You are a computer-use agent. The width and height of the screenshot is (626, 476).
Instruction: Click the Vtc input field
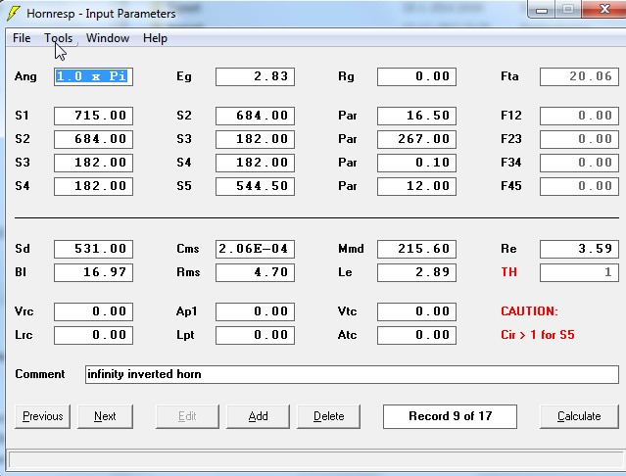pos(416,311)
